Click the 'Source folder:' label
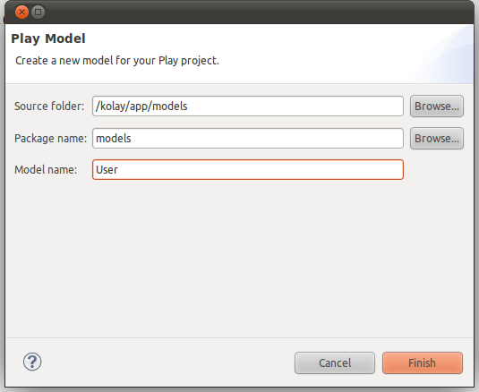The image size is (479, 392). (49, 107)
